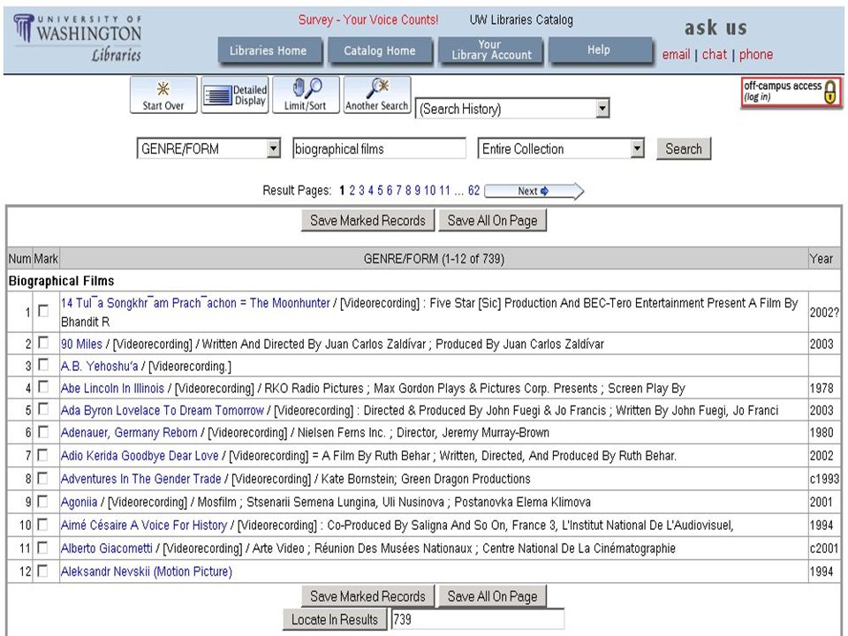The width and height of the screenshot is (848, 636).
Task: Check the Ada Byron Lovelace record box
Action: (x=43, y=409)
